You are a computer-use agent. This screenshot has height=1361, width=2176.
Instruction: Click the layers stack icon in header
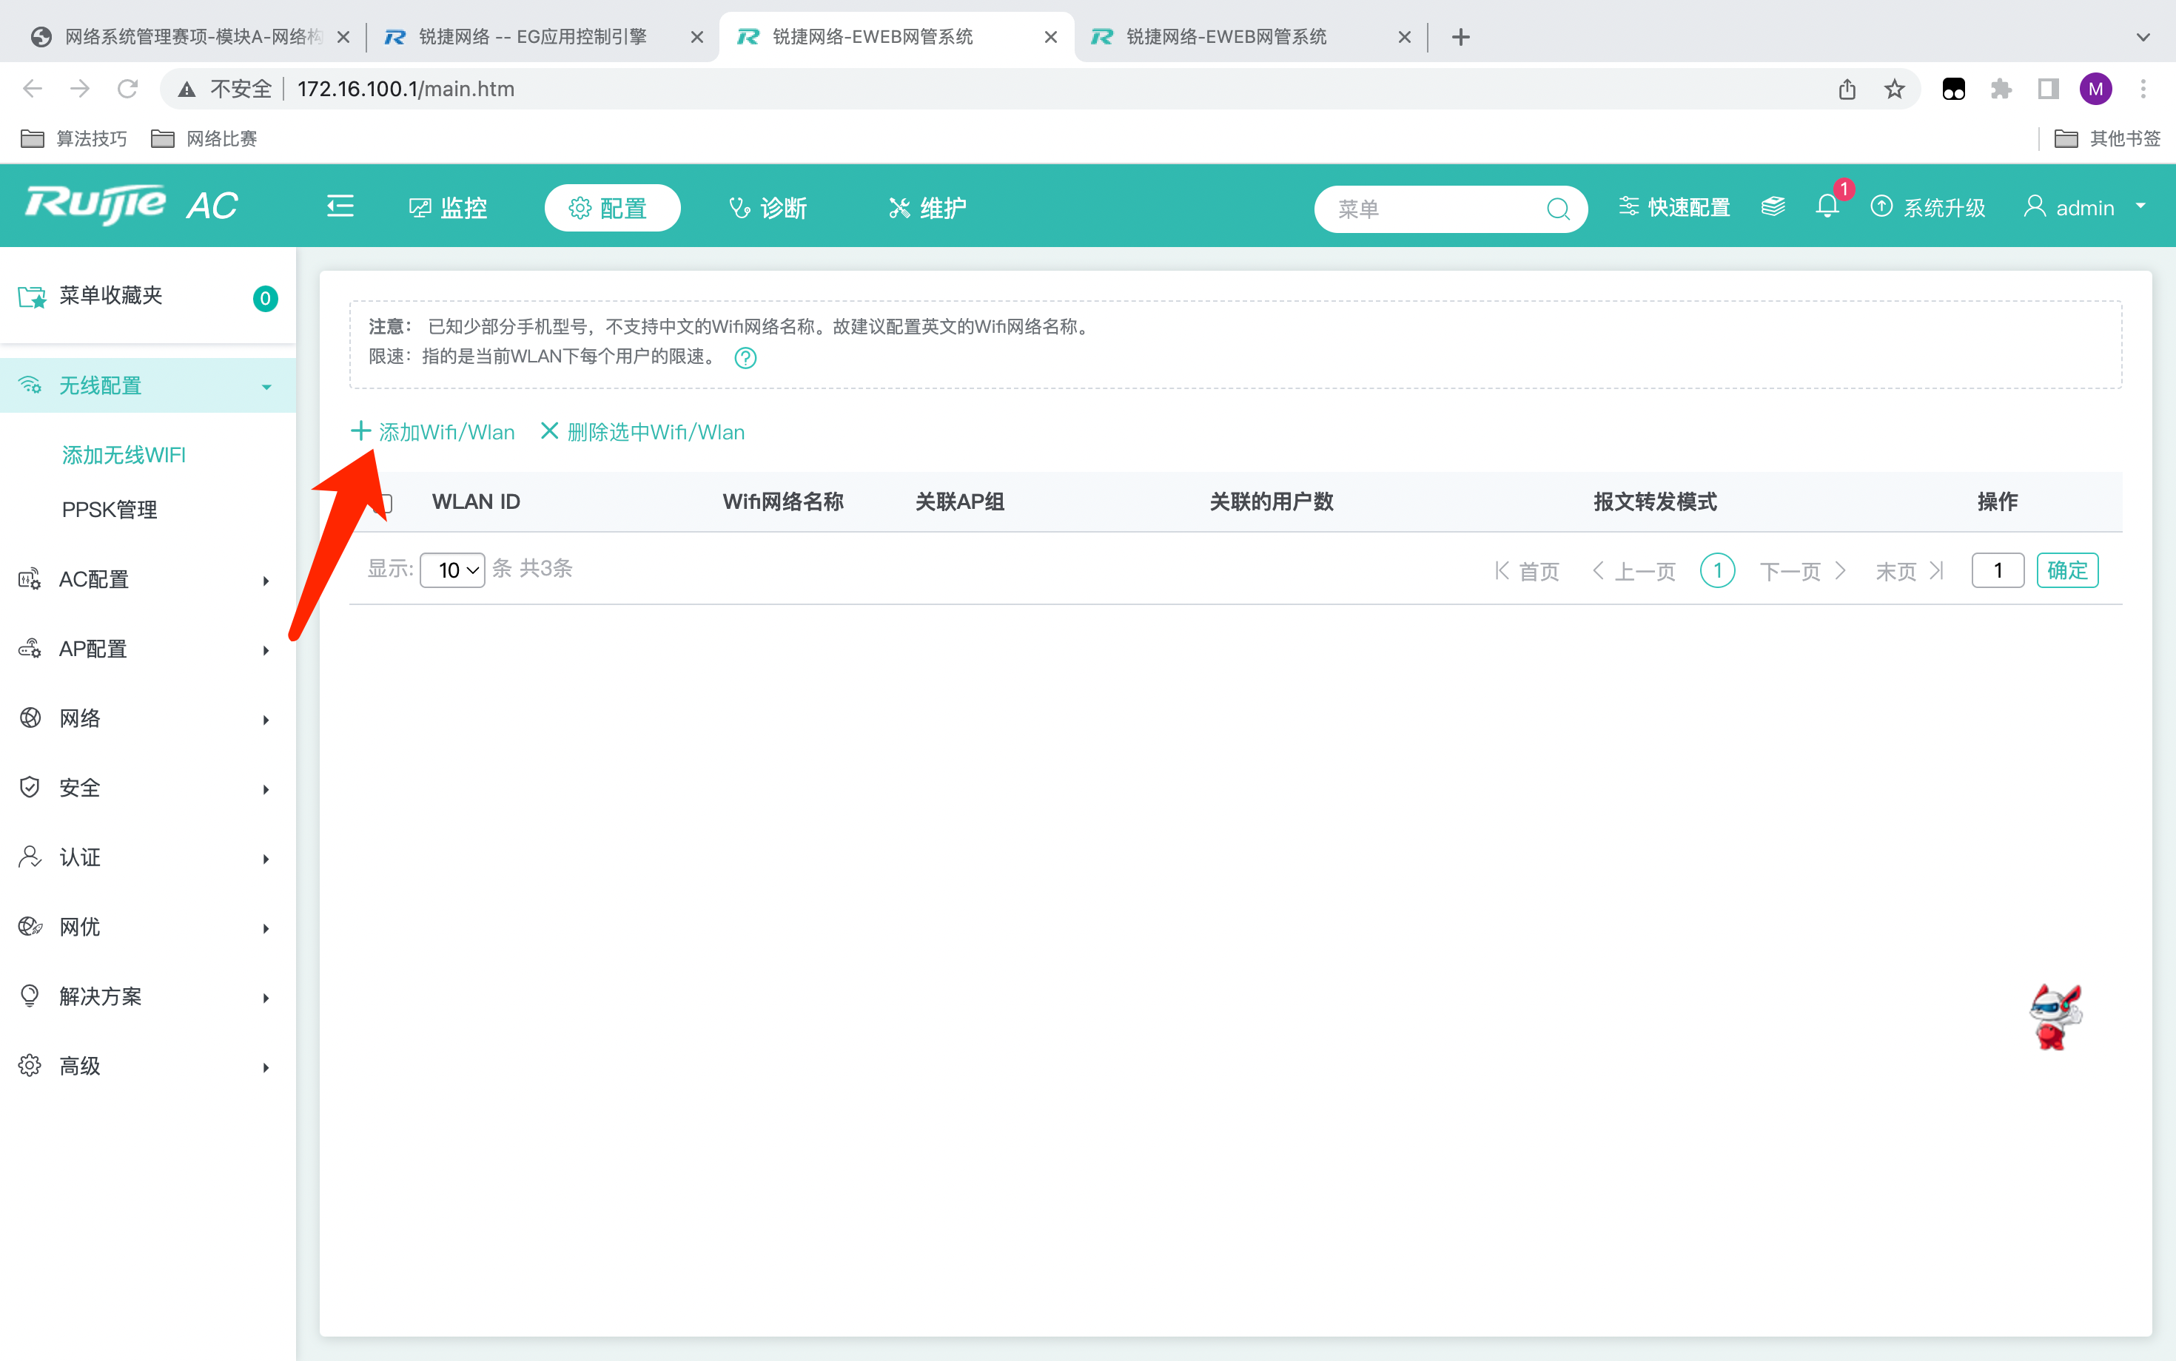[x=1773, y=207]
